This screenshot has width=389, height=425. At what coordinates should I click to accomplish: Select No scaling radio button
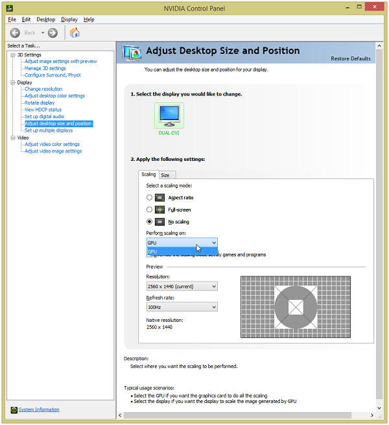149,222
